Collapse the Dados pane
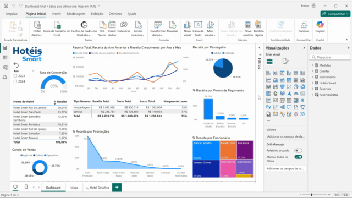This screenshot has width=352, height=198. 348,48
